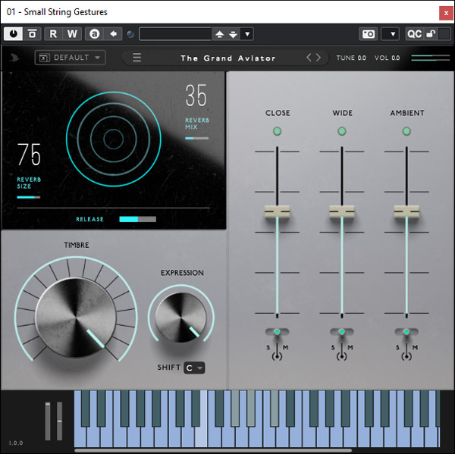455x454 pixels.
Task: Toggle the WIDE mic green LED
Action: 342,131
